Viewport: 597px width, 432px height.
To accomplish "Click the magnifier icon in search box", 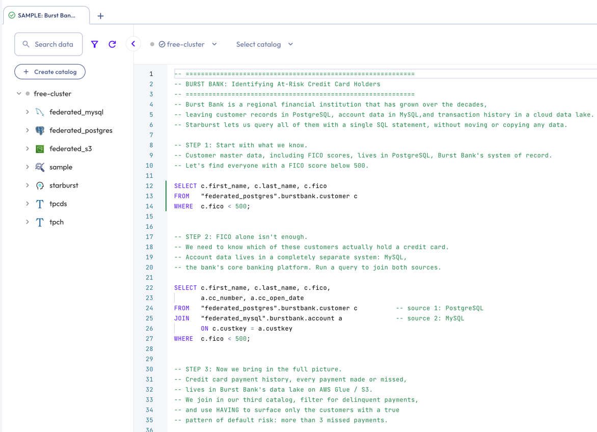I will pos(26,44).
